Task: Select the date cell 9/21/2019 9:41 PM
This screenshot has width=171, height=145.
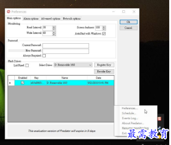Action: coord(101,83)
